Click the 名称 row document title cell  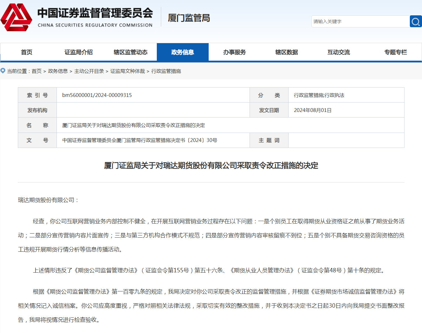(x=230, y=125)
